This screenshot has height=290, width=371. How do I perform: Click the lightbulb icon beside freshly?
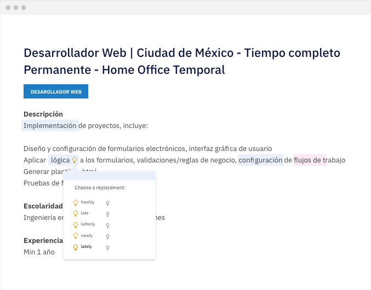point(76,202)
